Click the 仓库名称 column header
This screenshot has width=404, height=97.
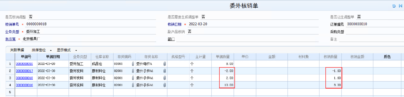[x=102, y=57]
